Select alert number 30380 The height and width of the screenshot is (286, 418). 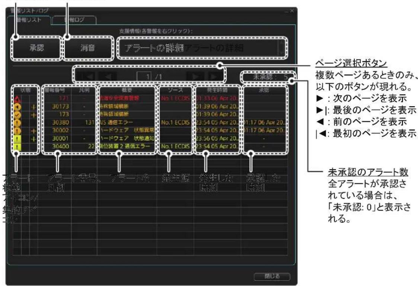[x=60, y=122]
